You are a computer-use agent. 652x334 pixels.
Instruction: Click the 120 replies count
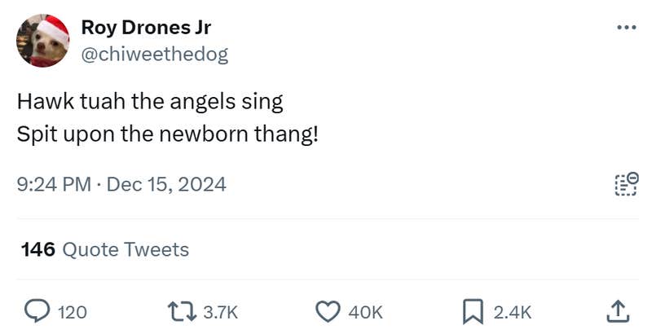tap(73, 311)
